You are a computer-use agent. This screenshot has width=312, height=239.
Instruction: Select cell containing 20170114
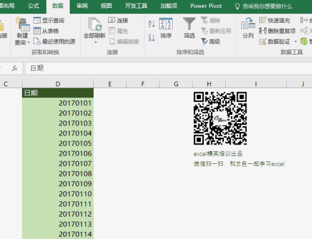coord(58,234)
